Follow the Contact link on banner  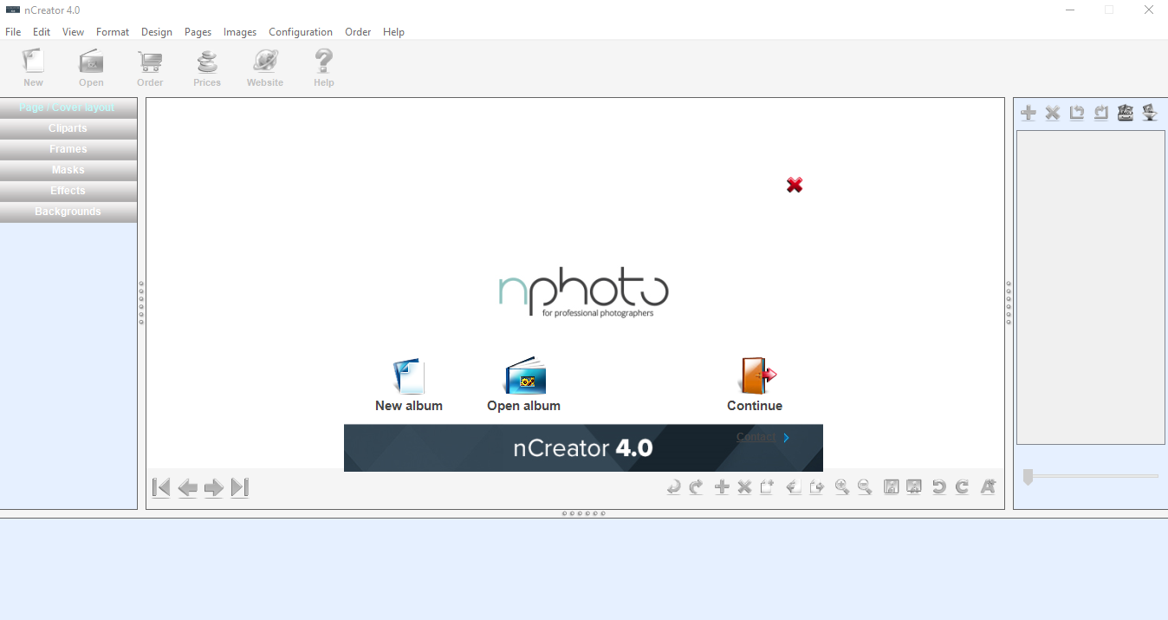click(x=756, y=437)
